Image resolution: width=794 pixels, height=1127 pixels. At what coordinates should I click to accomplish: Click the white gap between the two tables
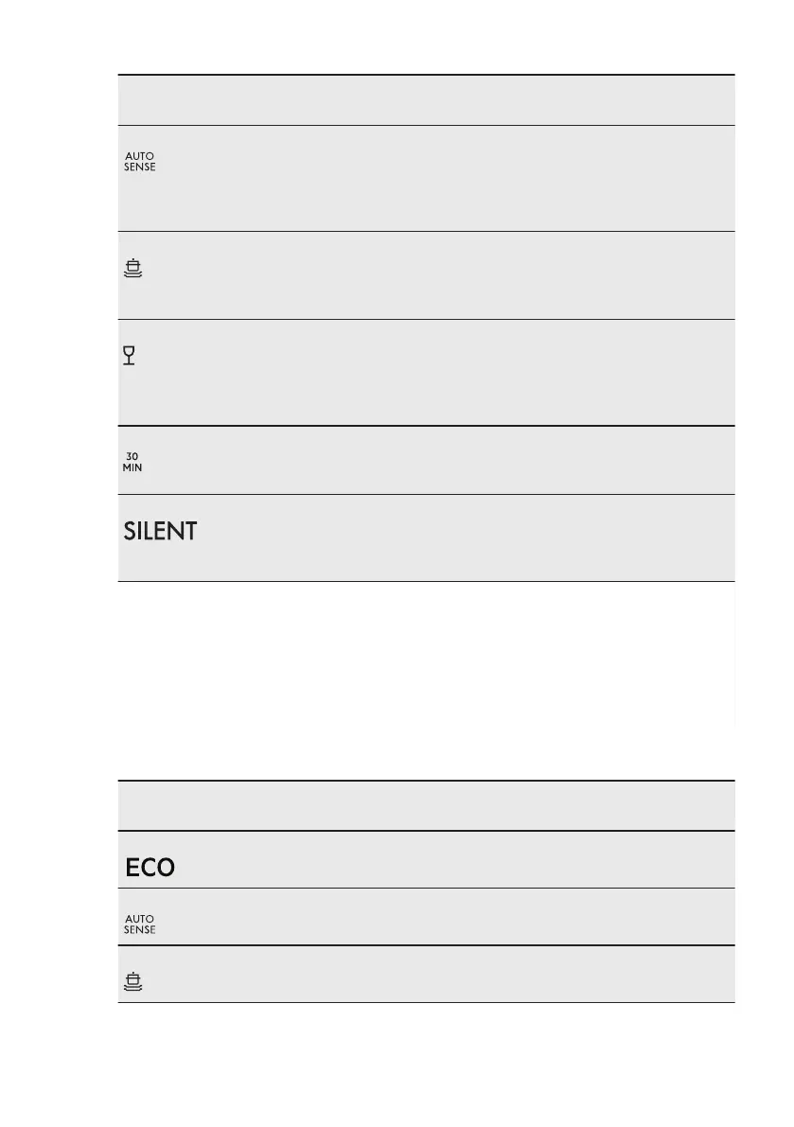click(x=426, y=679)
